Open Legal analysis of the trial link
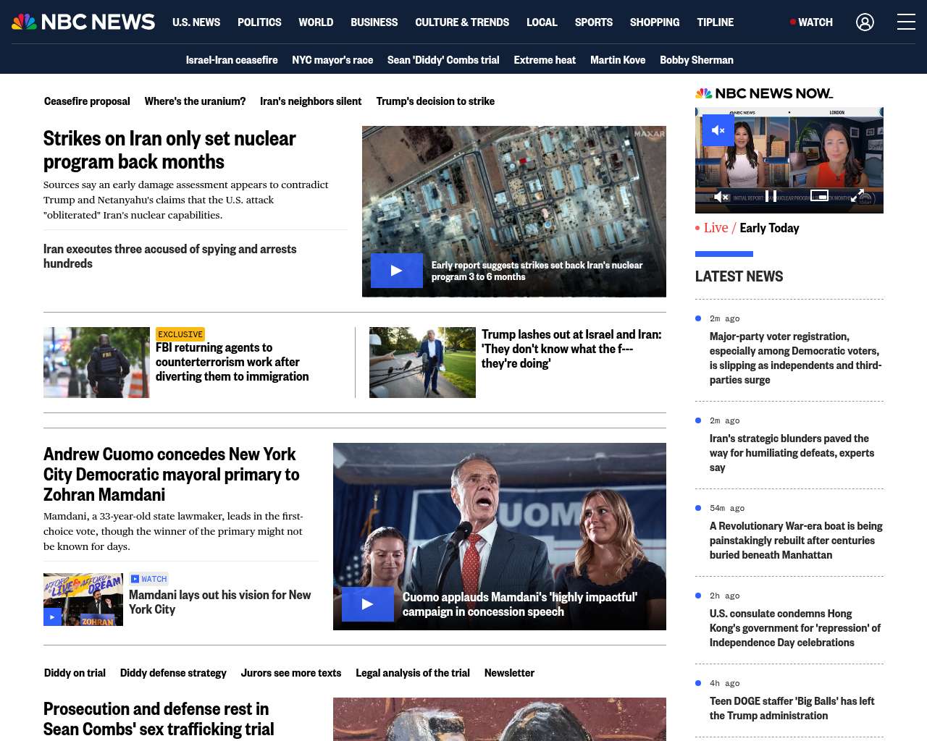Viewport: 927px width, 741px height. 413,673
